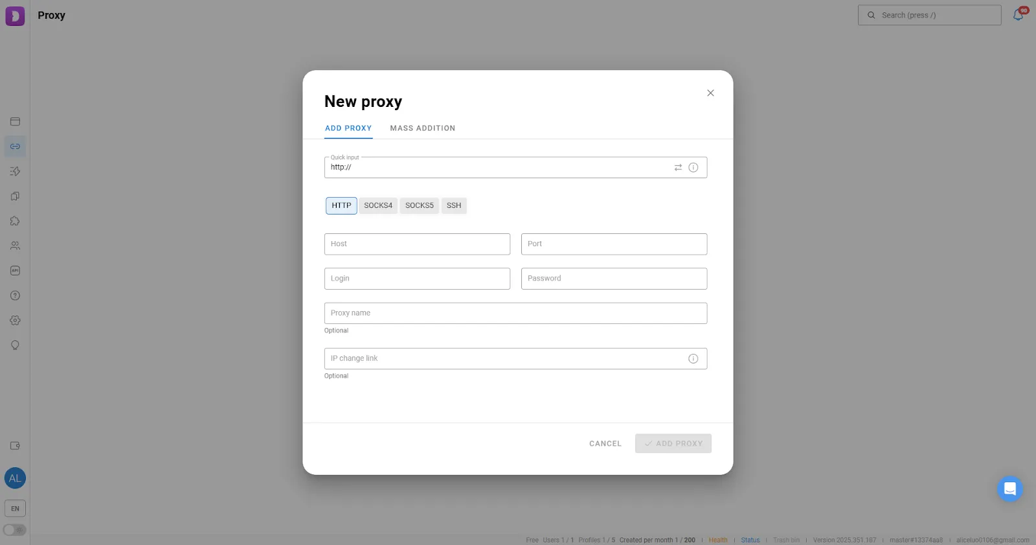Open the Status link in the footer
This screenshot has width=1036, height=545.
pos(750,539)
